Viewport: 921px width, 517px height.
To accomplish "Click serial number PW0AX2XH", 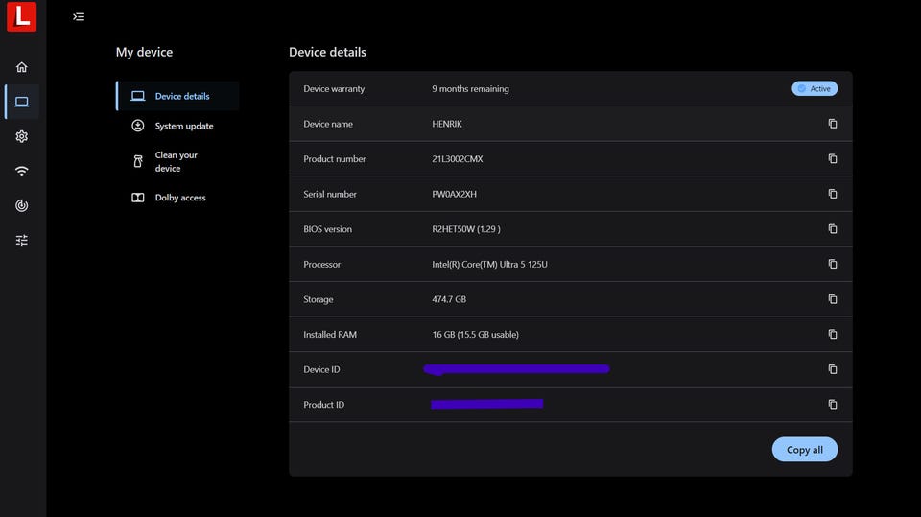I will tap(454, 194).
